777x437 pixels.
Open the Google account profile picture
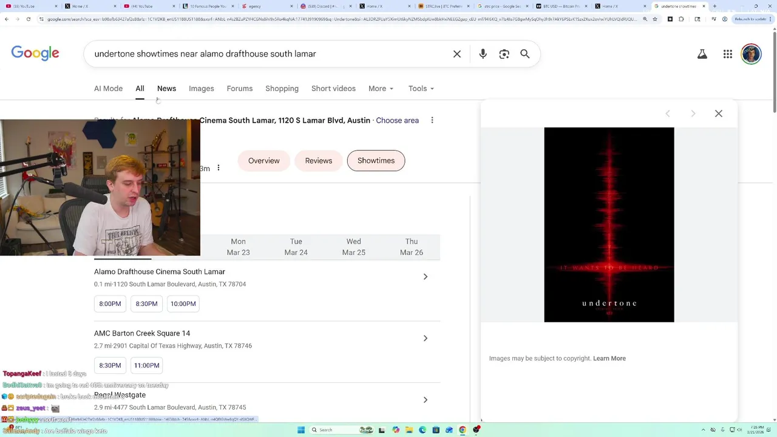pos(752,54)
